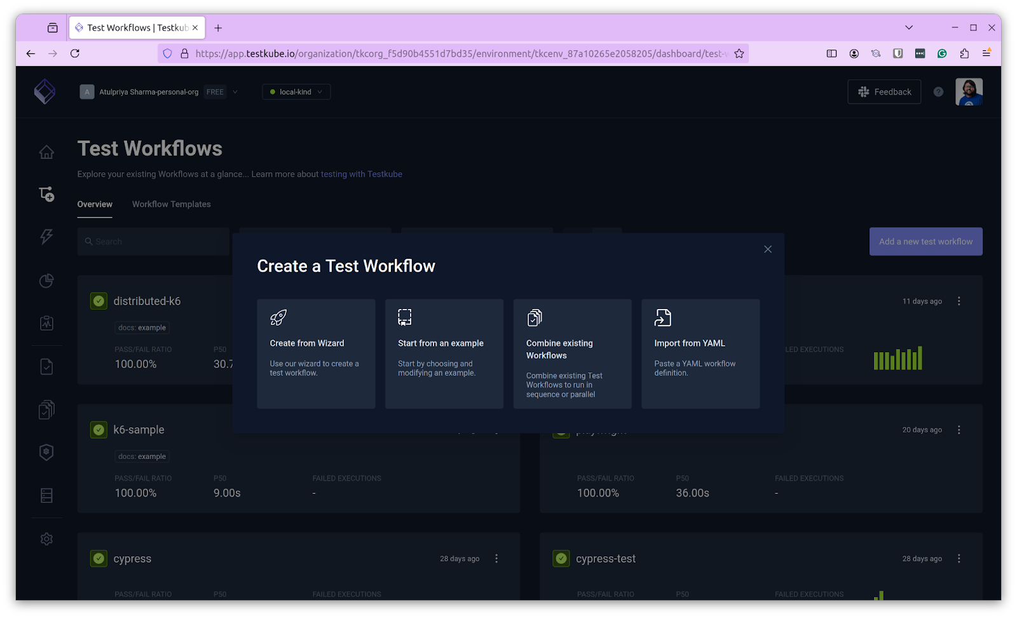Screen dimensions: 1017x618
Task: Open the clipboard chart sidebar icon
Action: point(46,323)
